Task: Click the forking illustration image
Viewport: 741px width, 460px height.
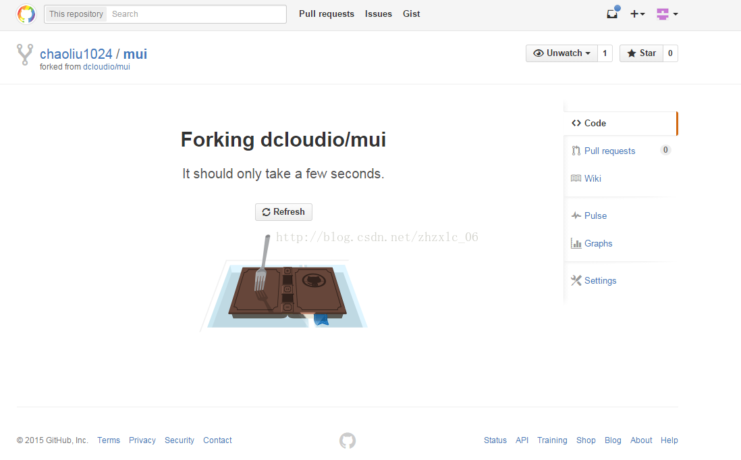Action: tap(284, 283)
